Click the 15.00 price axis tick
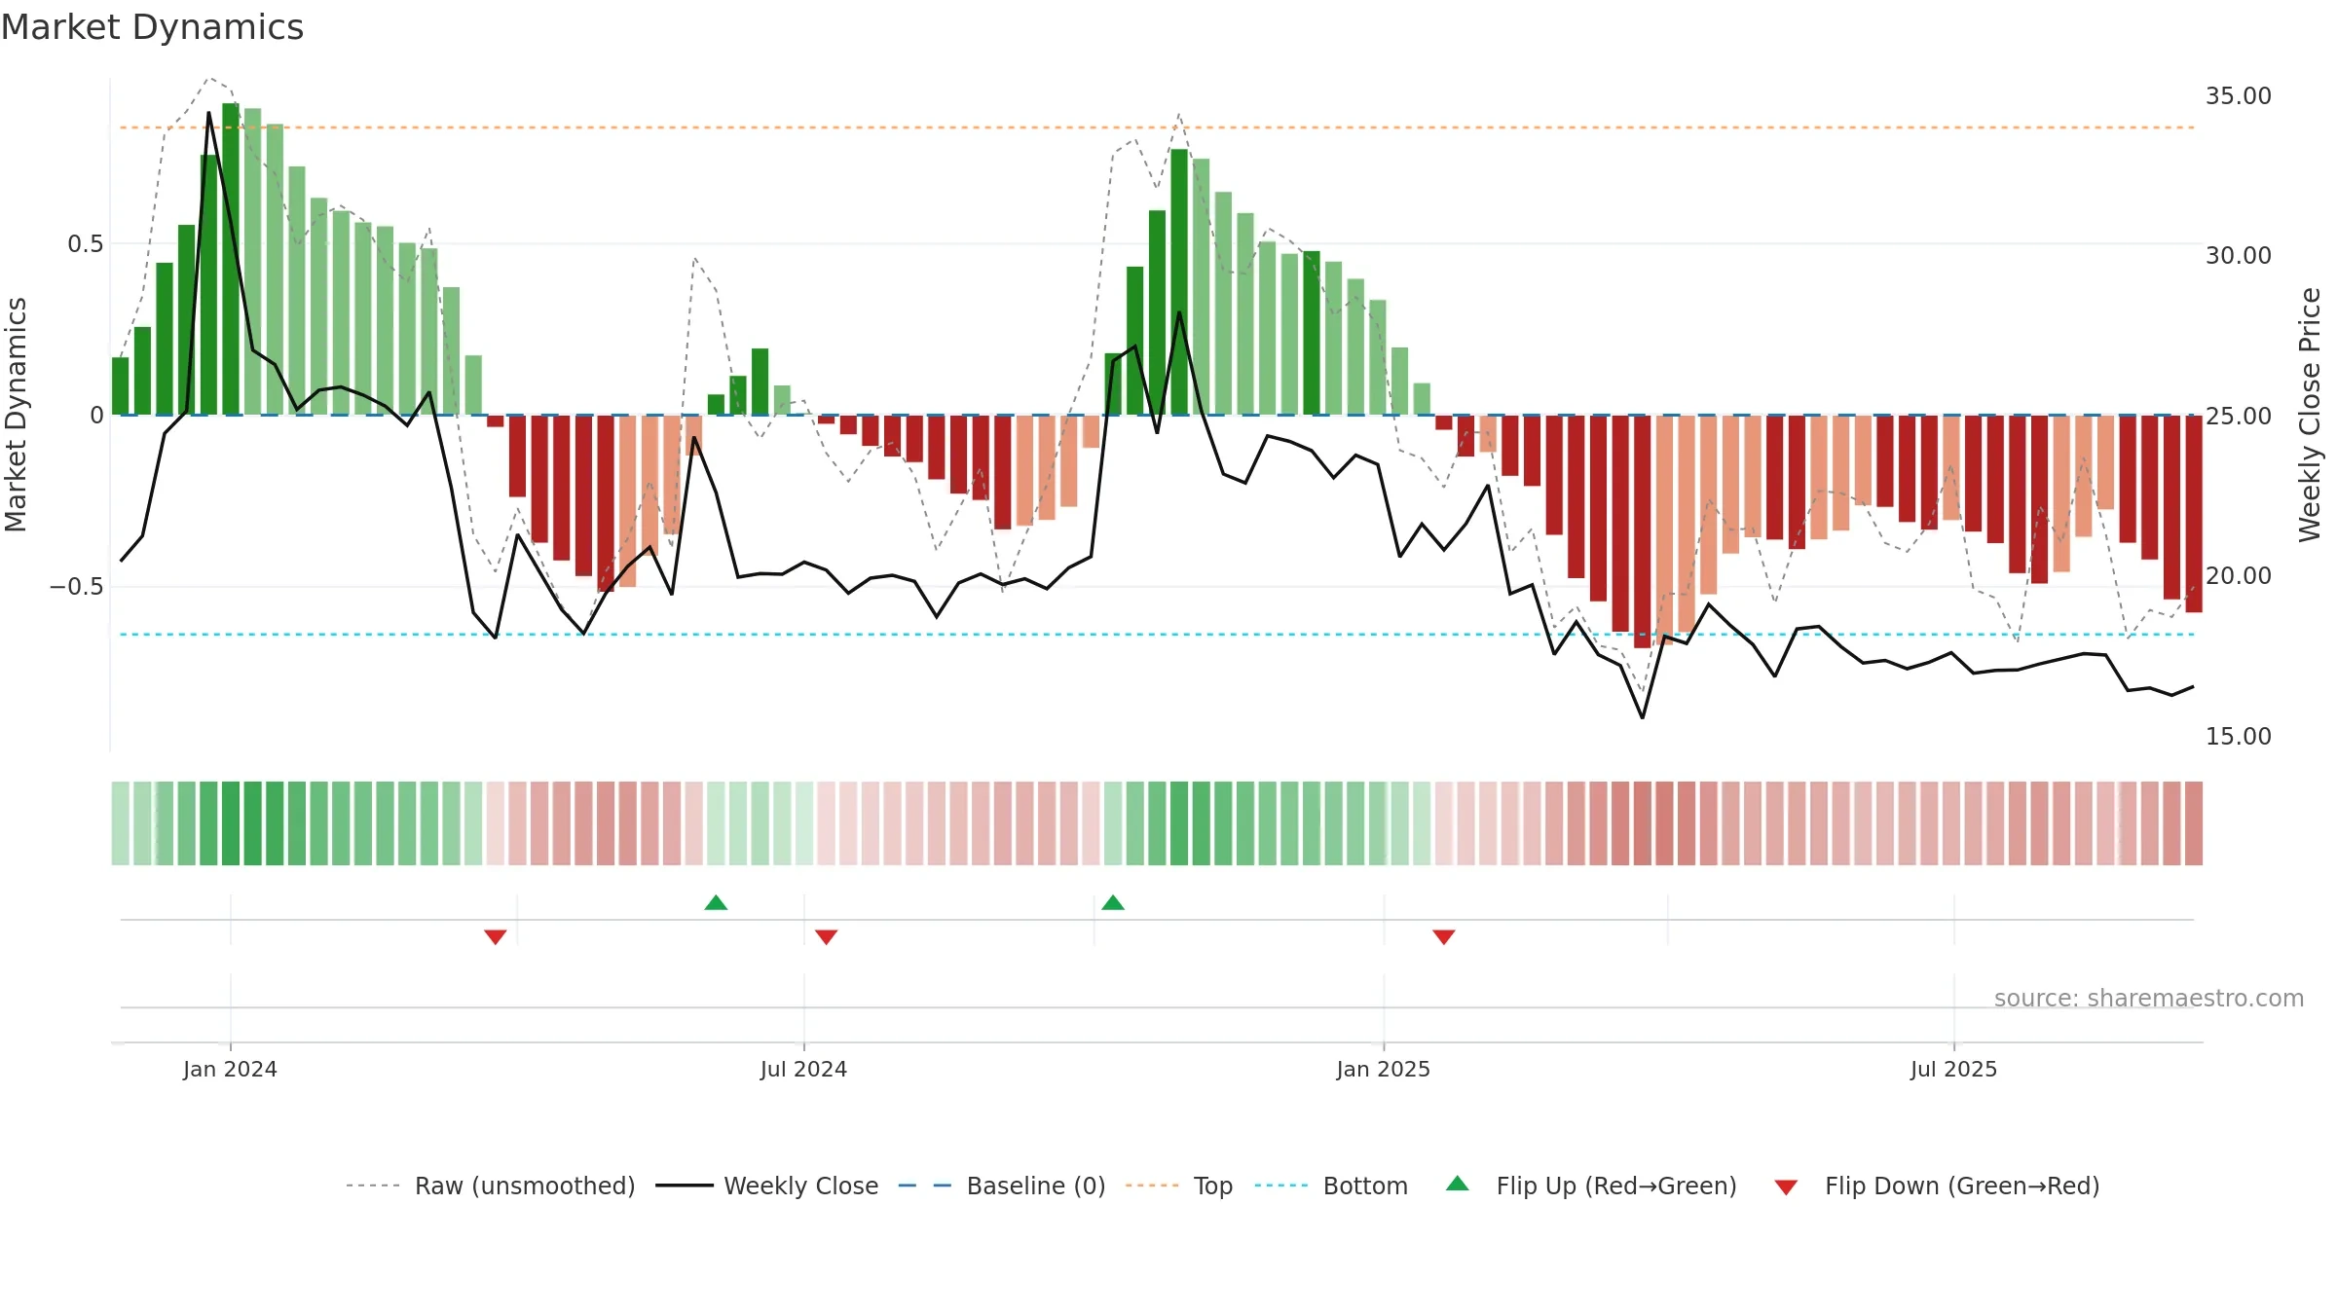Viewport: 2337px width, 1314px height. (x=2239, y=736)
